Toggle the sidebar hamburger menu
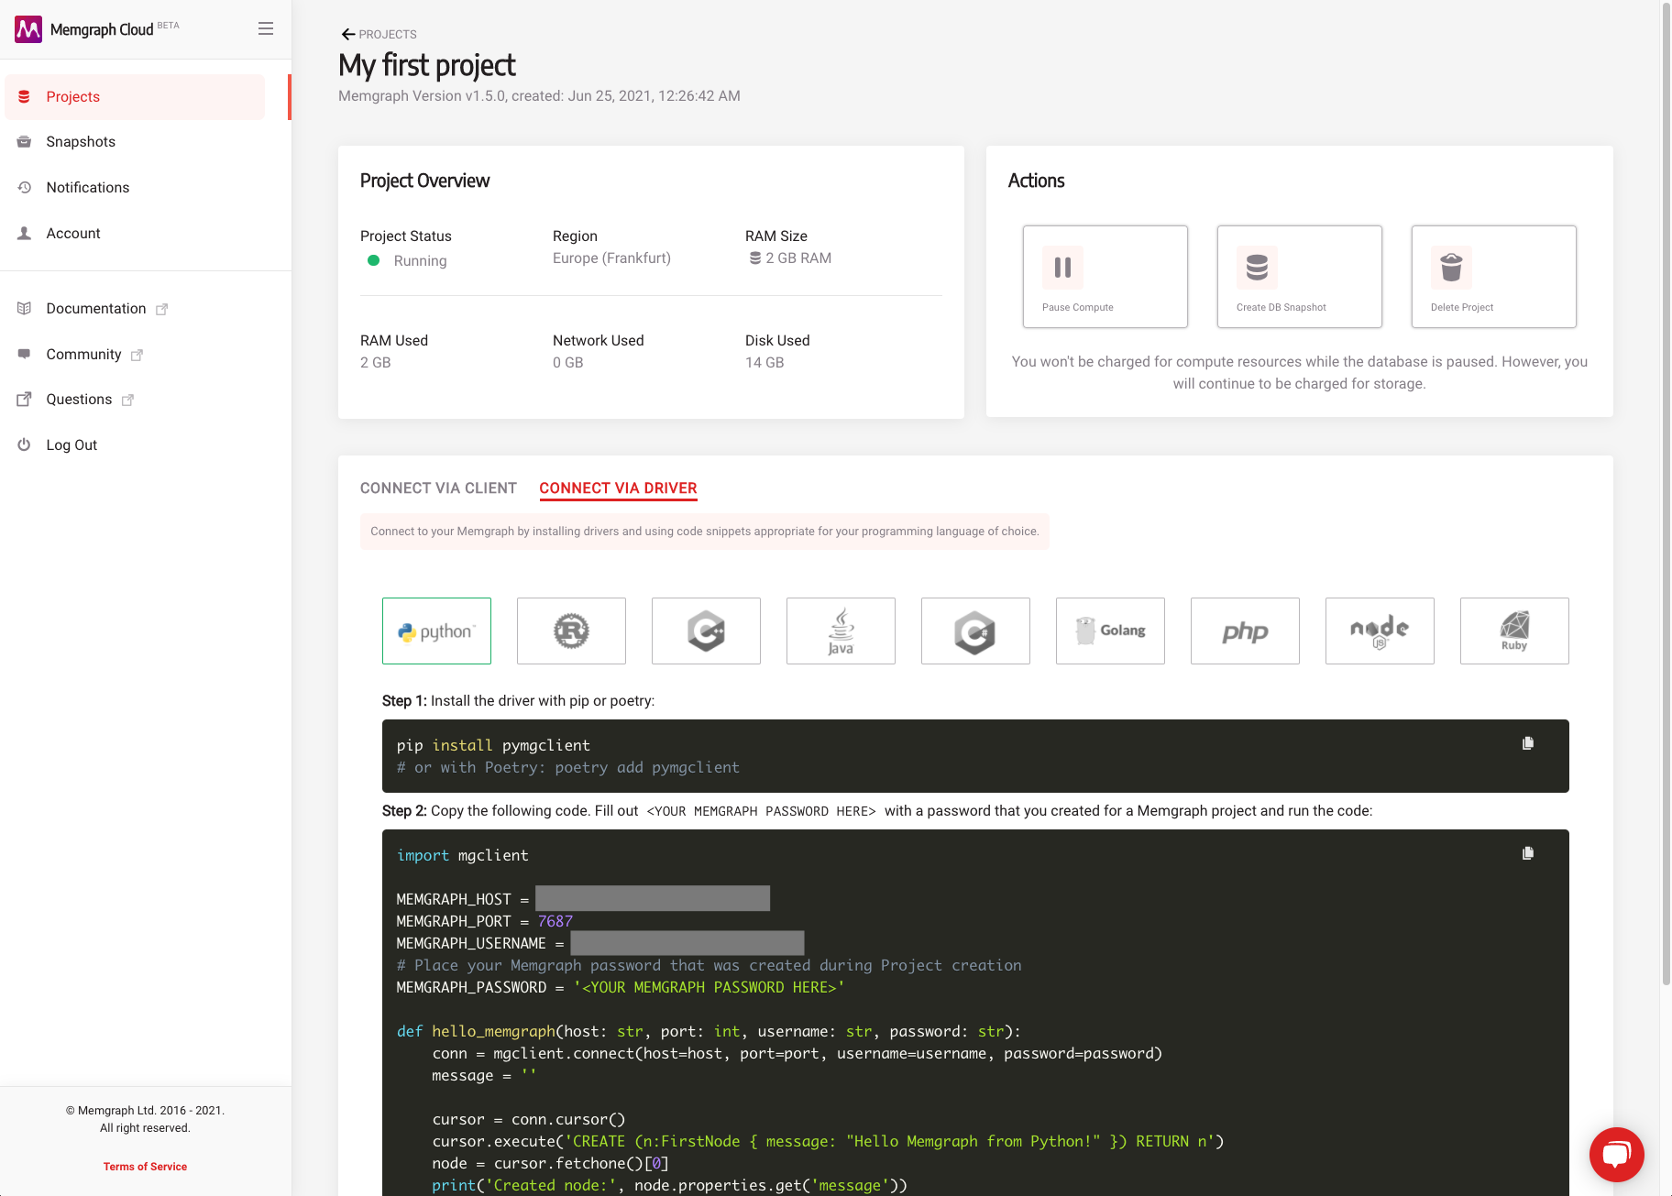 click(266, 28)
